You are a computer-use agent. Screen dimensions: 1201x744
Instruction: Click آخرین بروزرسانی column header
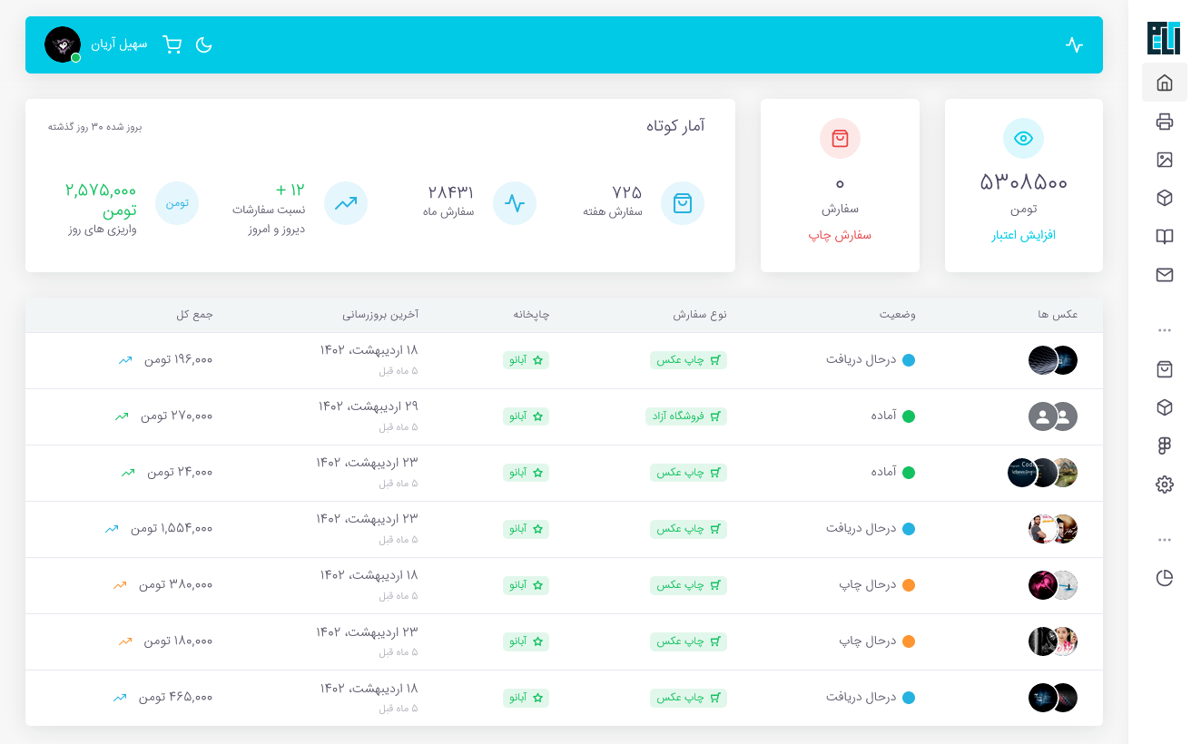pyautogui.click(x=380, y=315)
